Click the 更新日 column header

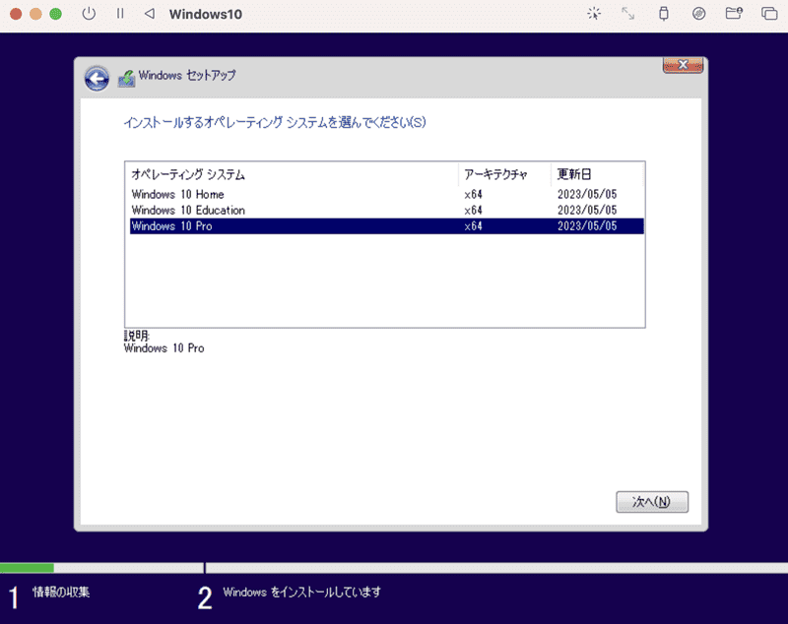tap(597, 174)
